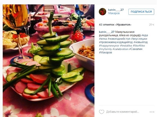This screenshot has height=117, width=157.
Task: Open the Макаров location link under the username
Action: [114, 13]
